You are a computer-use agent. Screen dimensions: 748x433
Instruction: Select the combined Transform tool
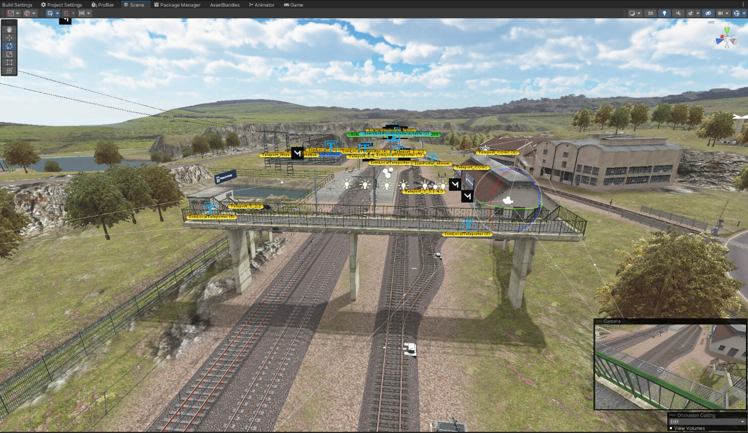click(10, 71)
